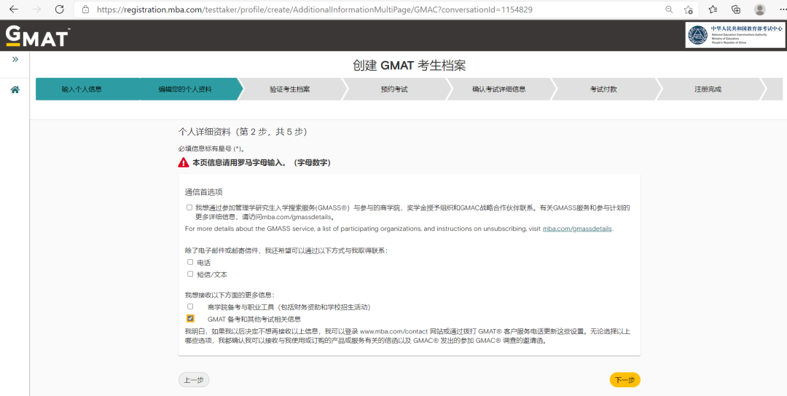Check the 商学院备考与职业工具 checkbox
Image resolution: width=787 pixels, height=396 pixels.
(190, 306)
